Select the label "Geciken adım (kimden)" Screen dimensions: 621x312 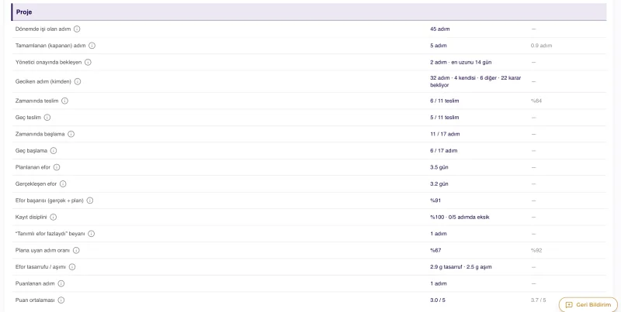click(43, 81)
